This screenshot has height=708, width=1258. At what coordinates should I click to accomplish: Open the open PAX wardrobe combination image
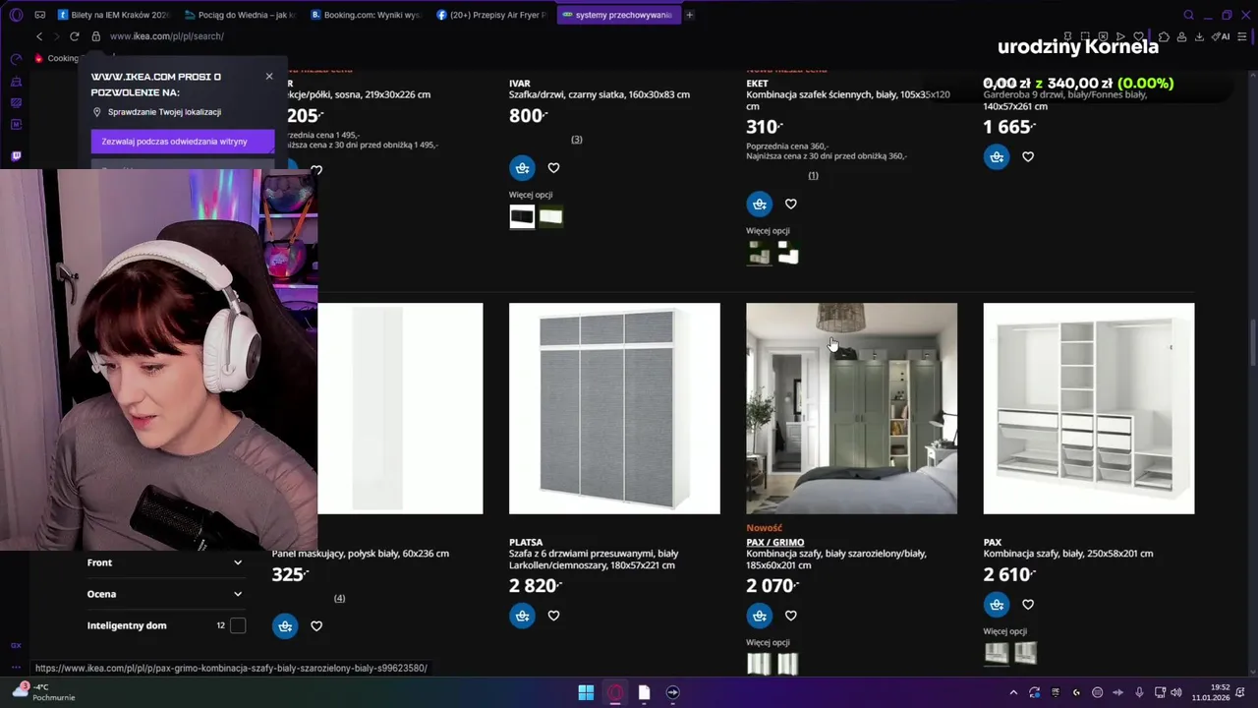click(1089, 408)
